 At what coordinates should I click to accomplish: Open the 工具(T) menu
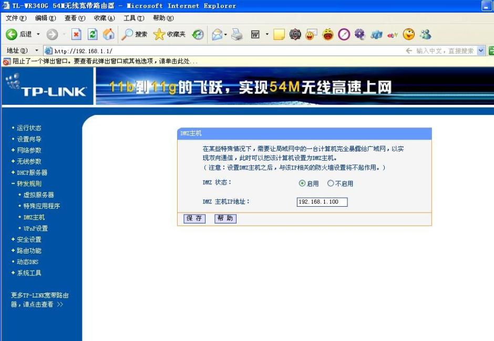(133, 18)
